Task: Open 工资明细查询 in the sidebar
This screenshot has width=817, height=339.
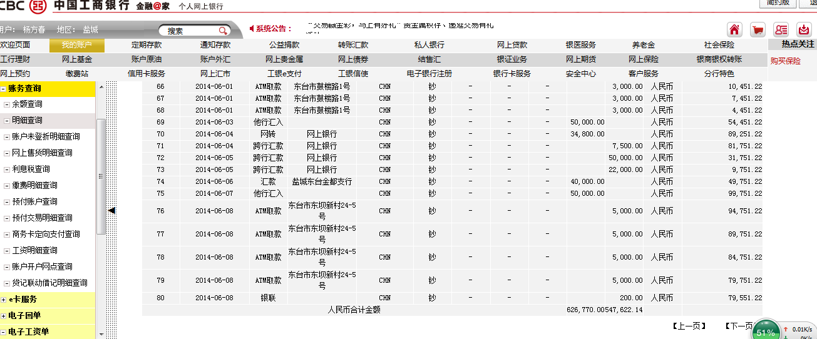Action: 34,251
